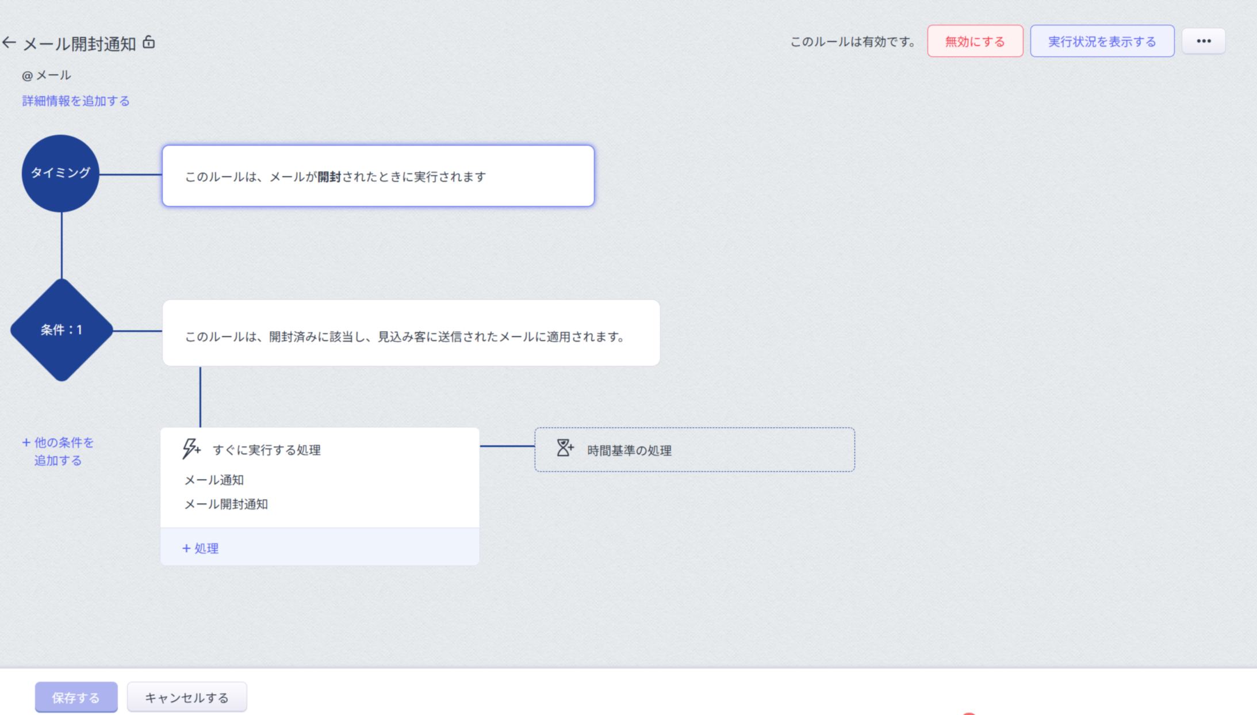Select the メール開封通知 action item
This screenshot has height=715, width=1257.
(x=226, y=504)
